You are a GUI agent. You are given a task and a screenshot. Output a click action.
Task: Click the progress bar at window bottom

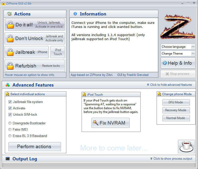[99, 164]
